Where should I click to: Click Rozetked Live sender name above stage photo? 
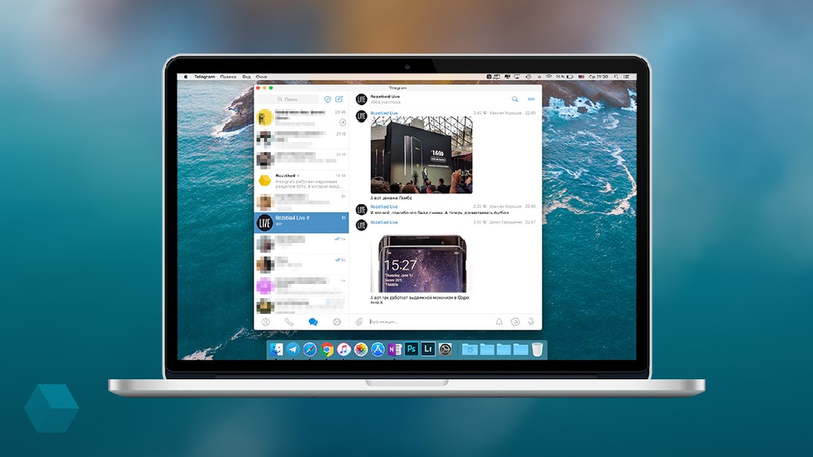[x=384, y=113]
